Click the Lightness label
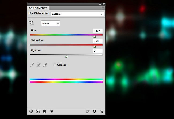Screen dimensions: 174x119 tap(37, 50)
